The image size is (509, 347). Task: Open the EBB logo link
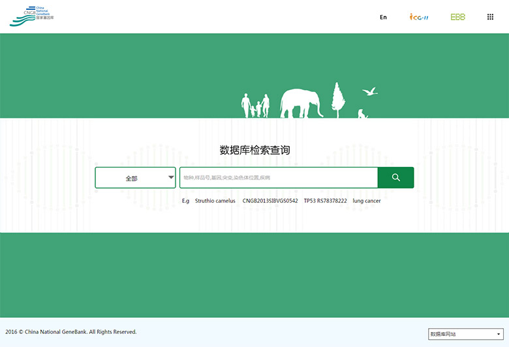457,17
